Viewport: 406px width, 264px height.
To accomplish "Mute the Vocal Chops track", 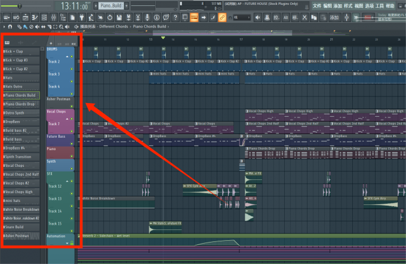I will 72,118.
